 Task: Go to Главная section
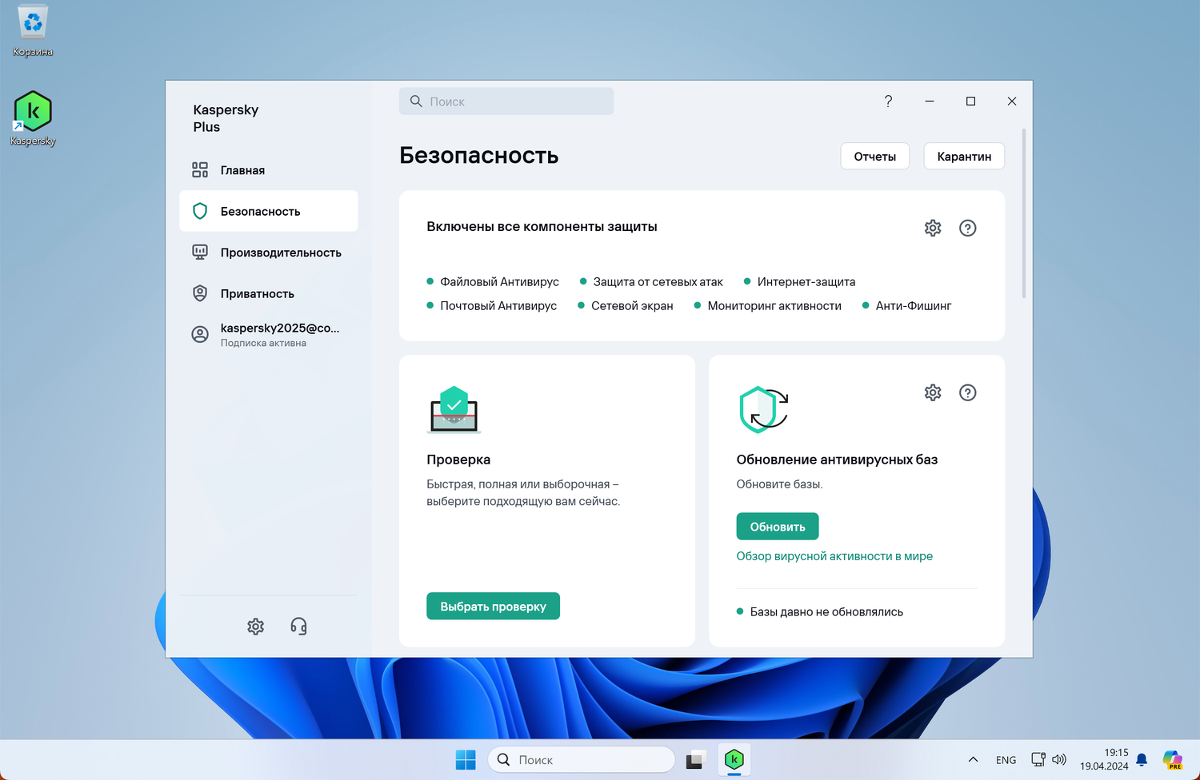coord(269,170)
